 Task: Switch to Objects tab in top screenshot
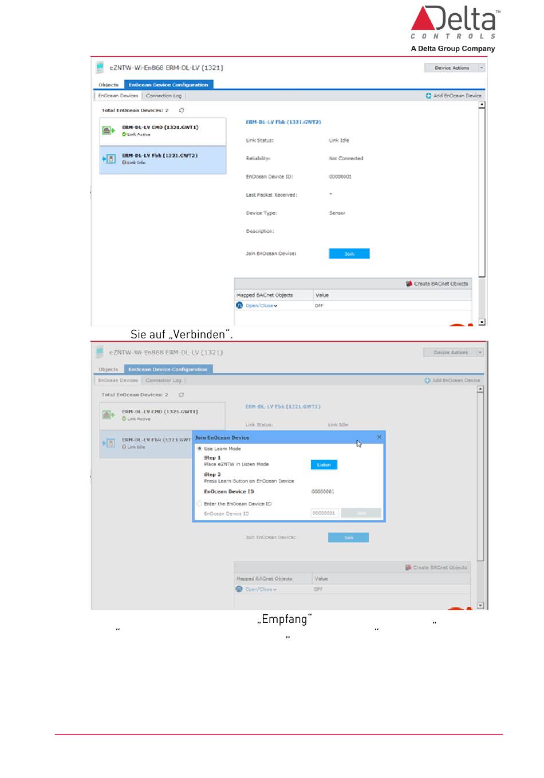pyautogui.click(x=108, y=85)
